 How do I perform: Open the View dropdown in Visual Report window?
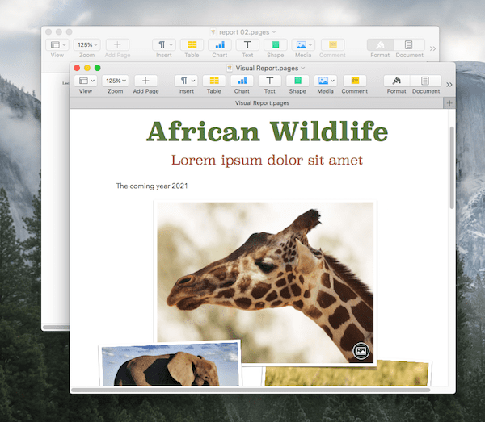(85, 81)
